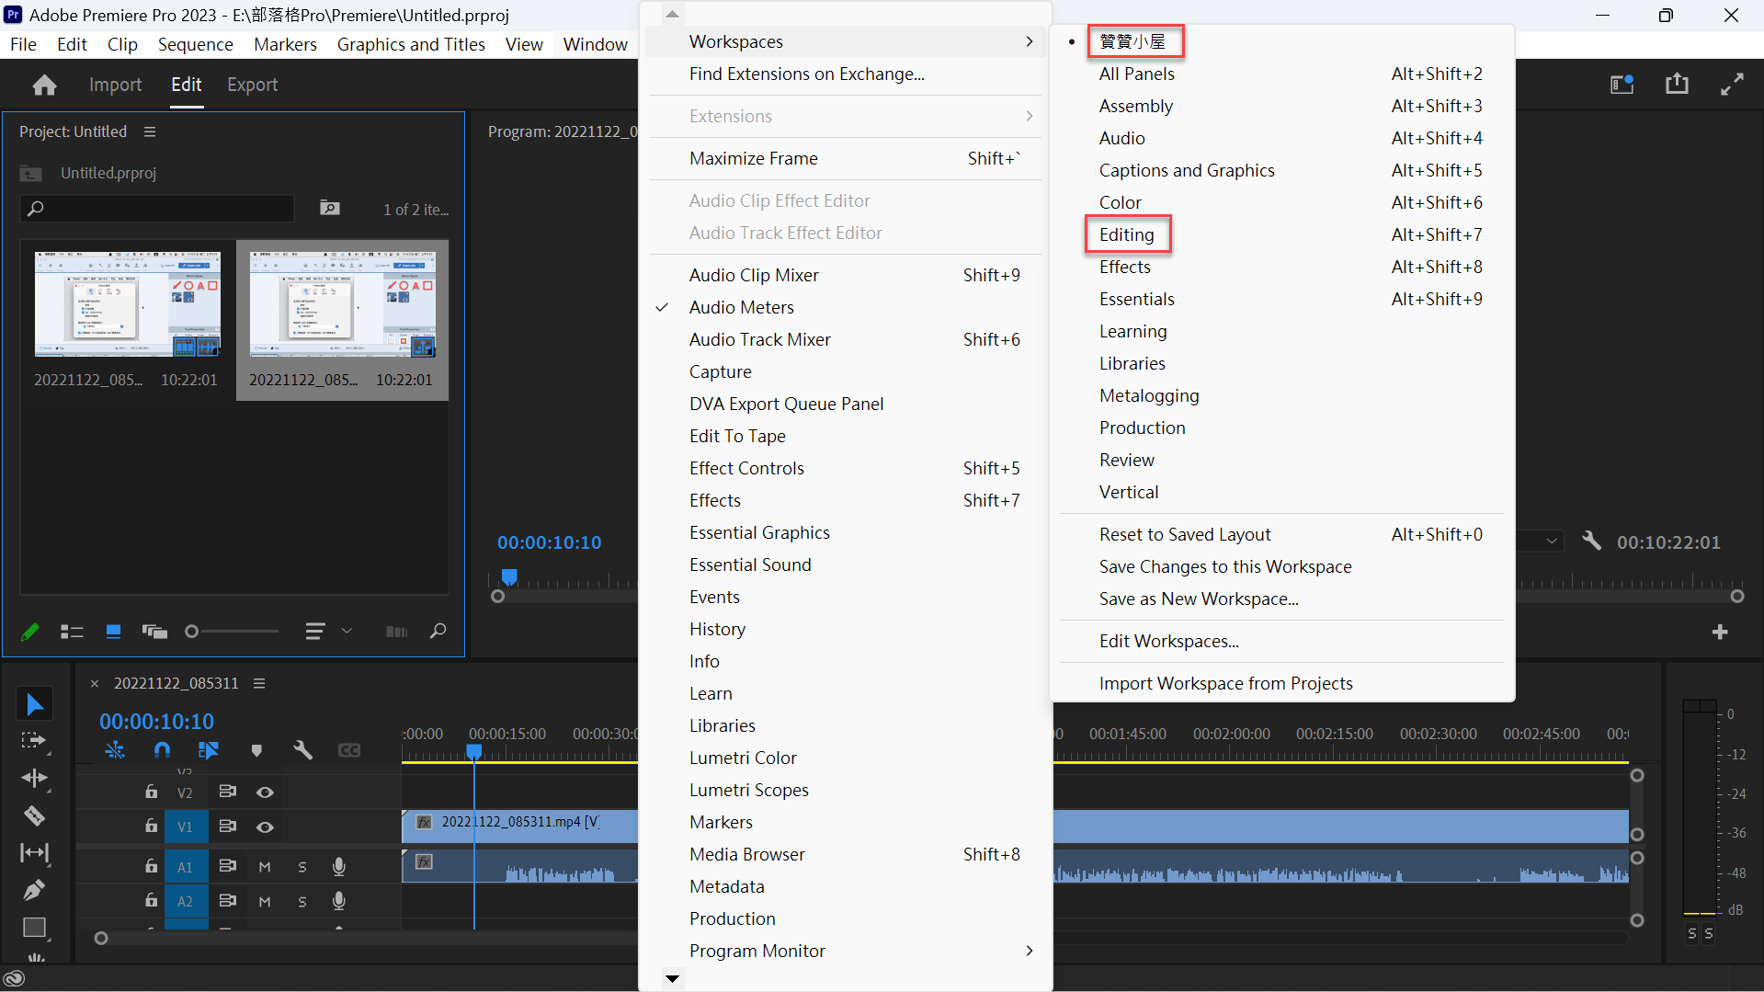Click the new bin folder icon

(329, 208)
